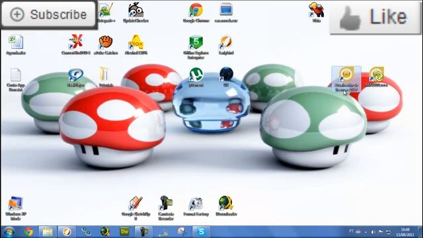Open the blank document file on desktop
Viewport: 423px width, 238px height.
tap(16, 79)
